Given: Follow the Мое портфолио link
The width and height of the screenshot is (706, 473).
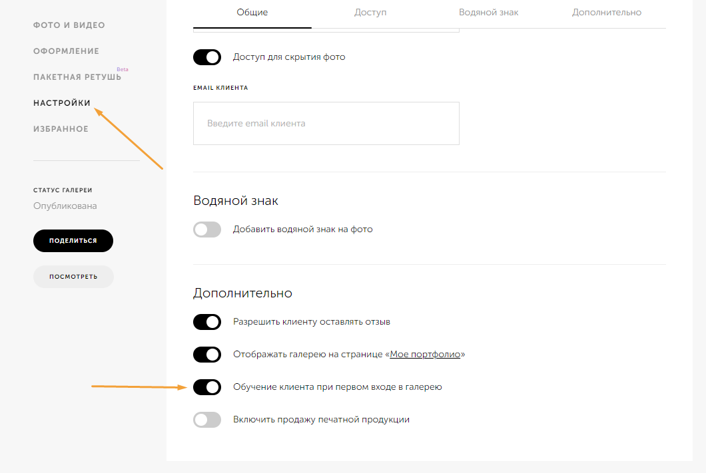Looking at the screenshot, I should point(425,355).
